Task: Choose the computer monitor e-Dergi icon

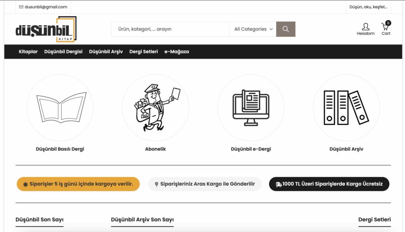Action: 251,108
